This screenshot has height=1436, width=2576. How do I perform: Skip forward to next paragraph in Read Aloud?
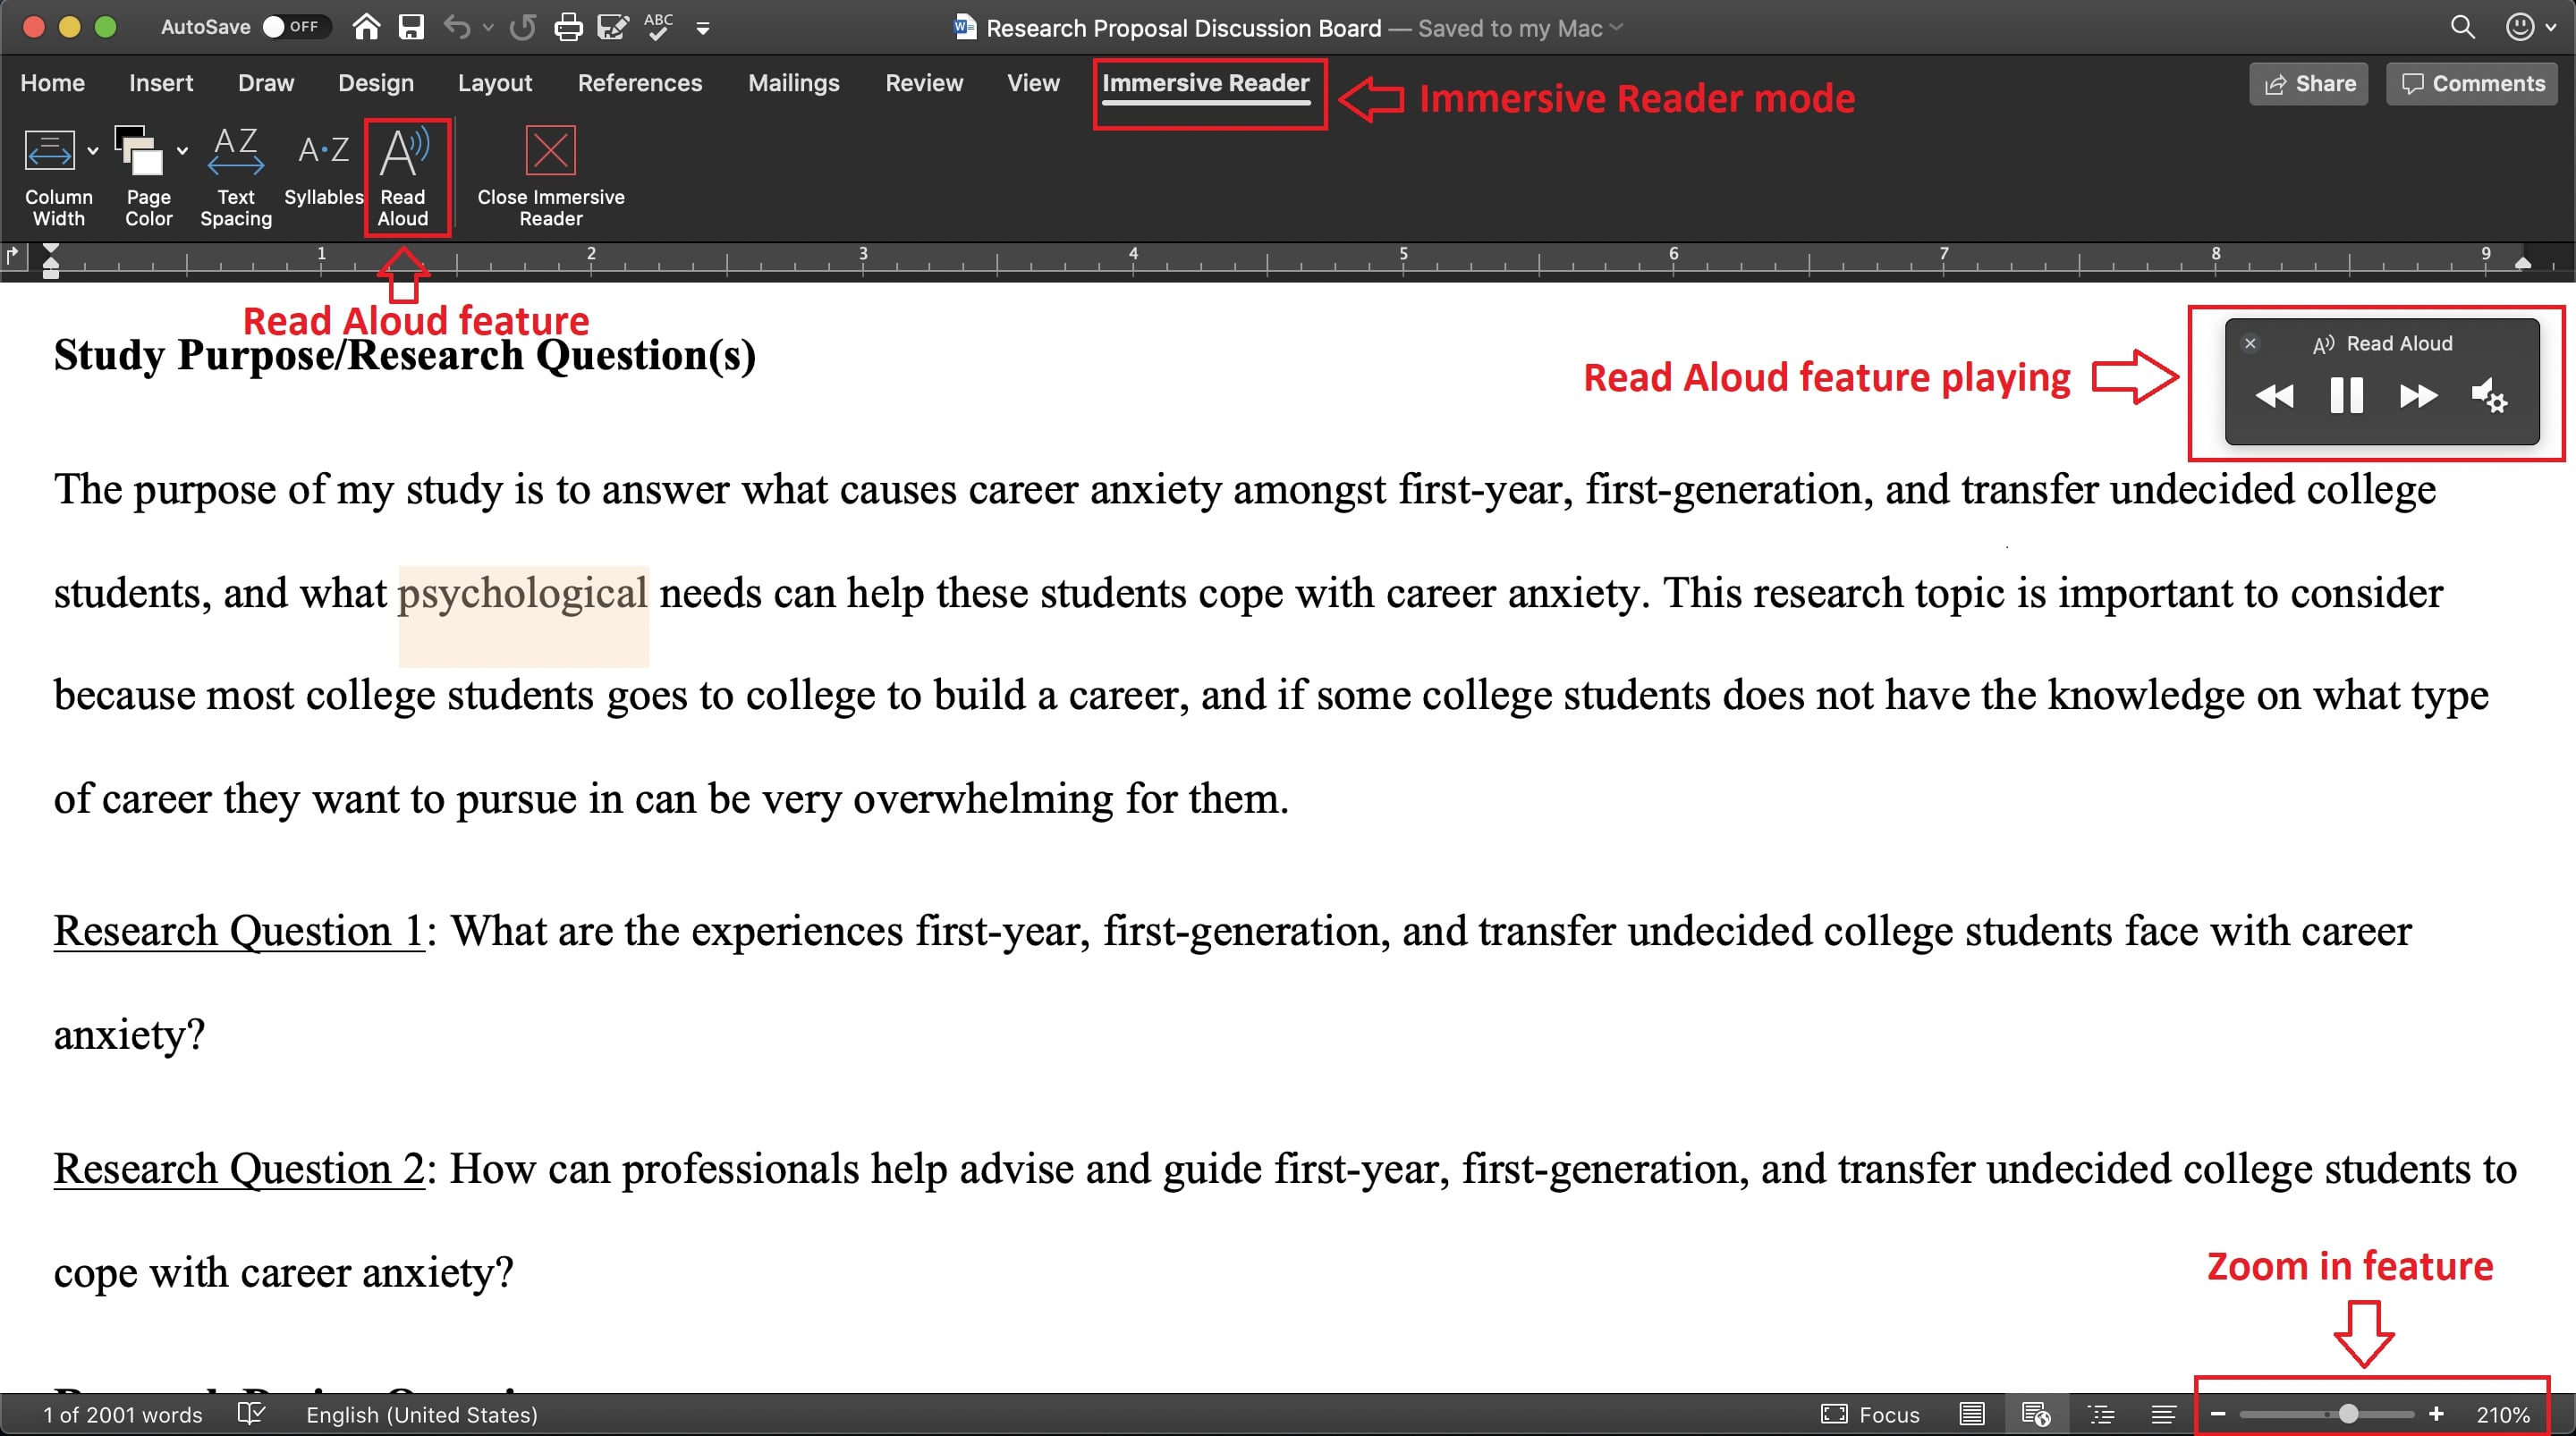point(2417,396)
